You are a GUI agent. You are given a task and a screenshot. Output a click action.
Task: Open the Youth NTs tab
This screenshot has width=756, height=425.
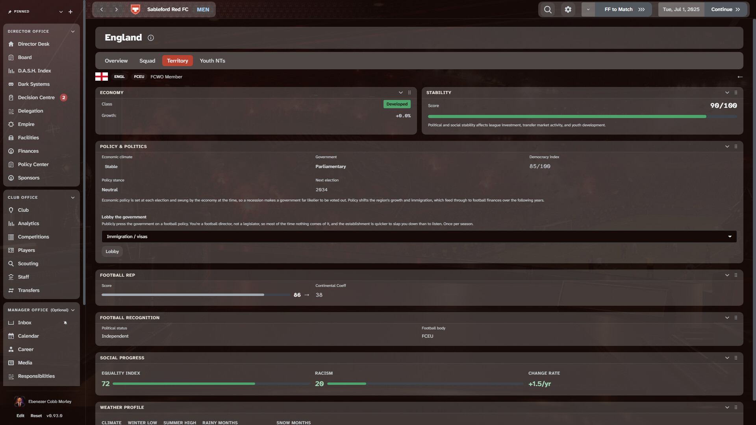point(212,61)
